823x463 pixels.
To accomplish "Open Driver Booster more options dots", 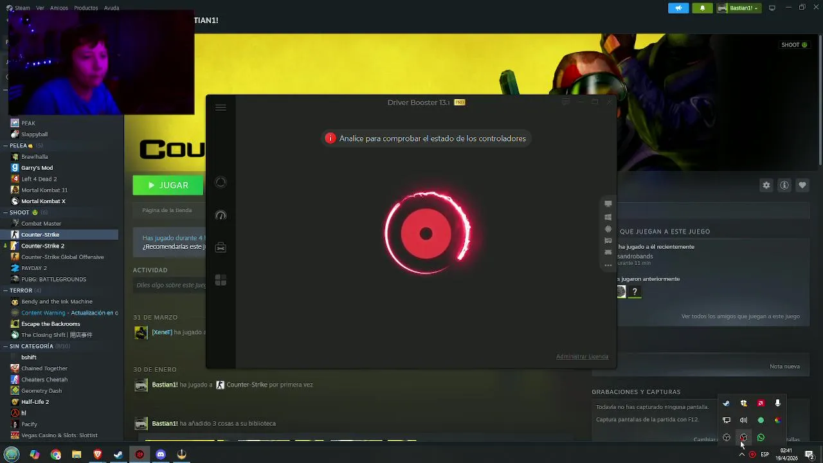I will pos(608,265).
